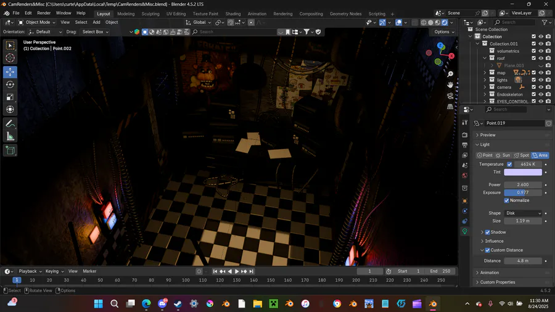
Task: Toggle eye visibility for Endoskeleton collection
Action: pyautogui.click(x=541, y=94)
